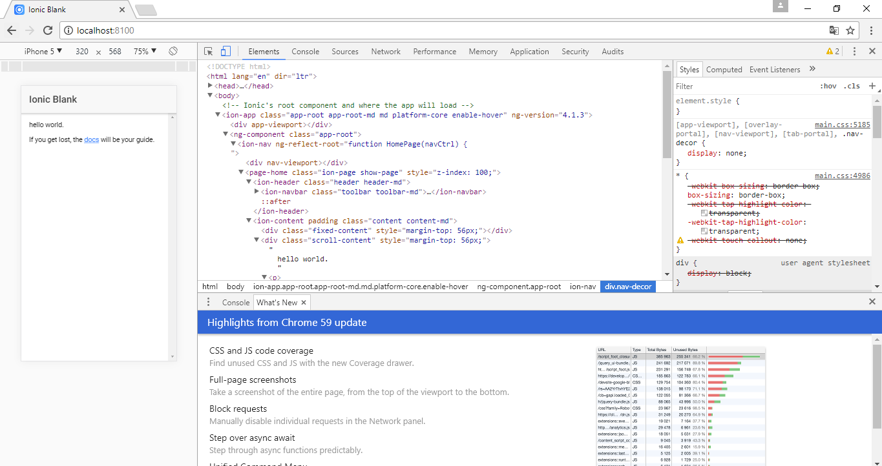This screenshot has height=466, width=882.
Task: Toggle .cls element classes panel
Action: (852, 86)
